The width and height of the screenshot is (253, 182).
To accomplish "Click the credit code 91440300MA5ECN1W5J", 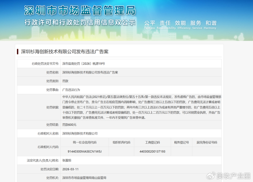I will click(84, 151).
